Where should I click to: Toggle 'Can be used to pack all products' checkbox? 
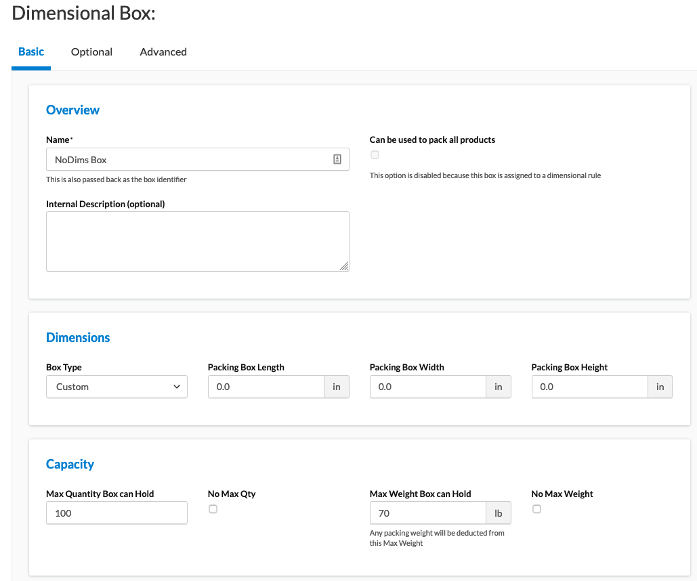pyautogui.click(x=375, y=155)
